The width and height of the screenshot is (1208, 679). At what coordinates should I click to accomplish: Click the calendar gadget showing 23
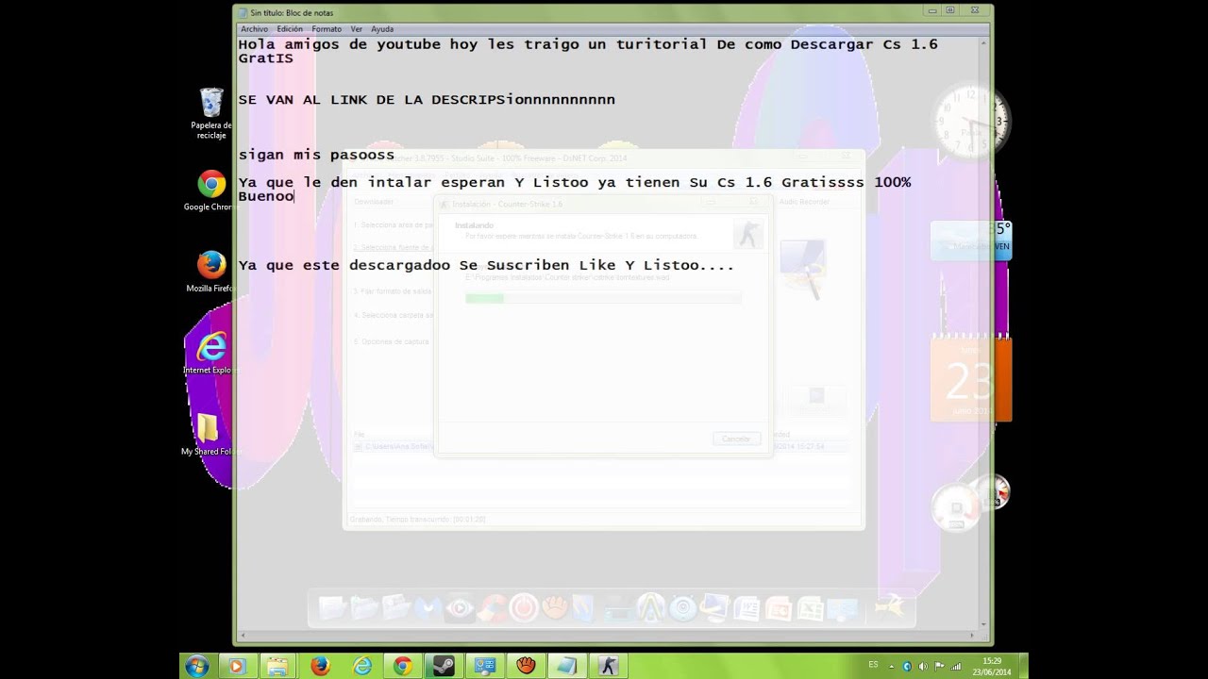971,379
